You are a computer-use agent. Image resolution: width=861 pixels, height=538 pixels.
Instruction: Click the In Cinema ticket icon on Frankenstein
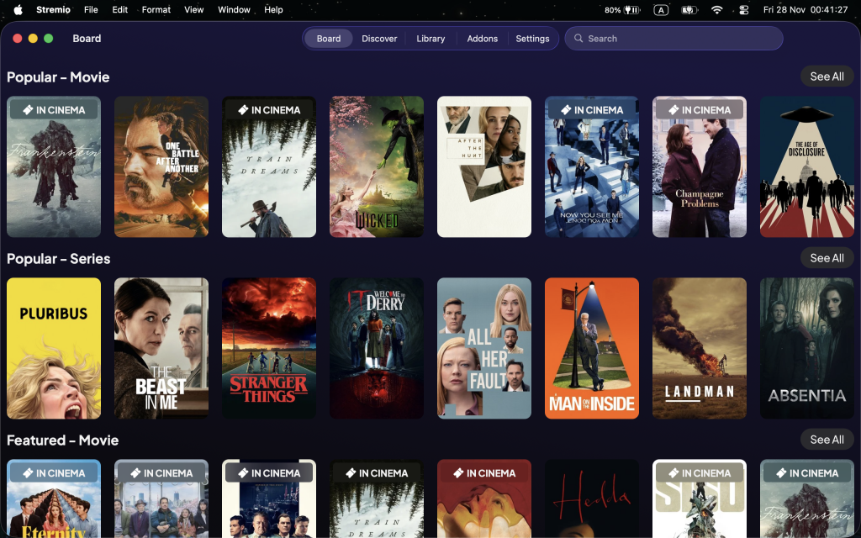pos(28,110)
